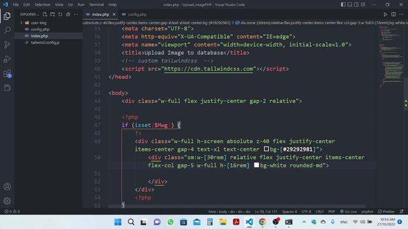Change language mode via PHP status item
Screen dimensions: 408x229
pos(331,211)
